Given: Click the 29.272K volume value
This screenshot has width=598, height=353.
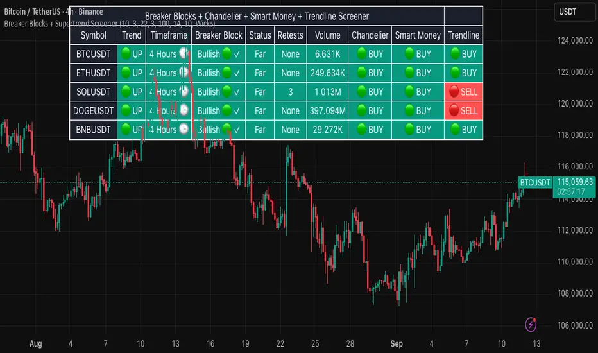Looking at the screenshot, I should coord(328,130).
